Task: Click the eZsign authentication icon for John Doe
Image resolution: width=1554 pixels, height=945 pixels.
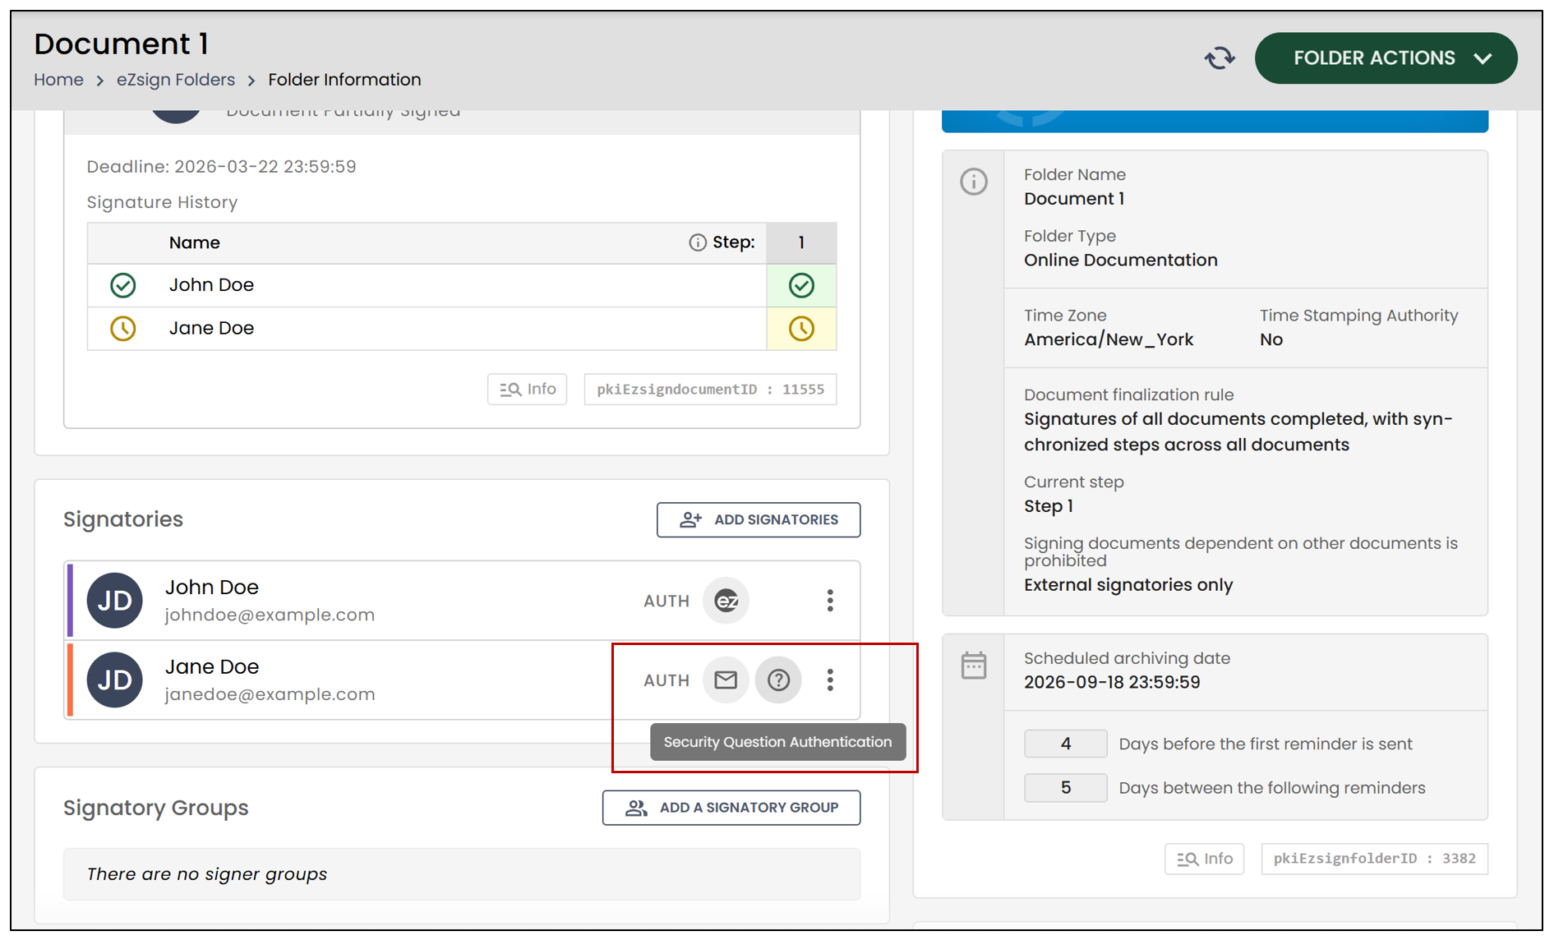Action: (726, 601)
